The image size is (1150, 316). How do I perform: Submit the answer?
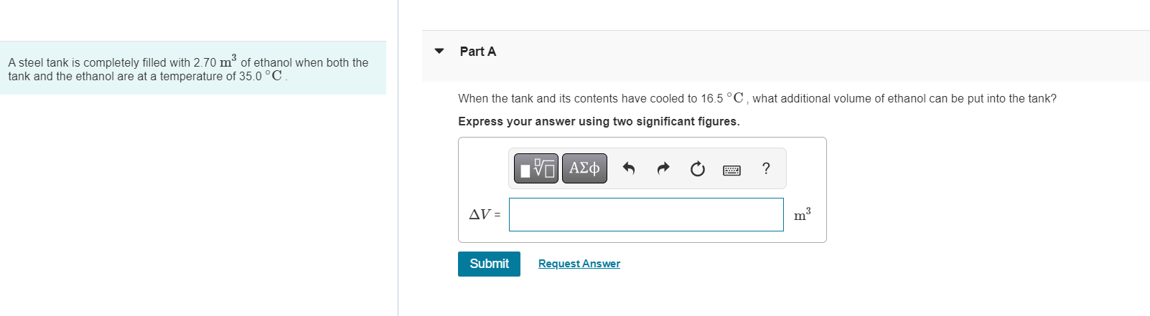[489, 264]
